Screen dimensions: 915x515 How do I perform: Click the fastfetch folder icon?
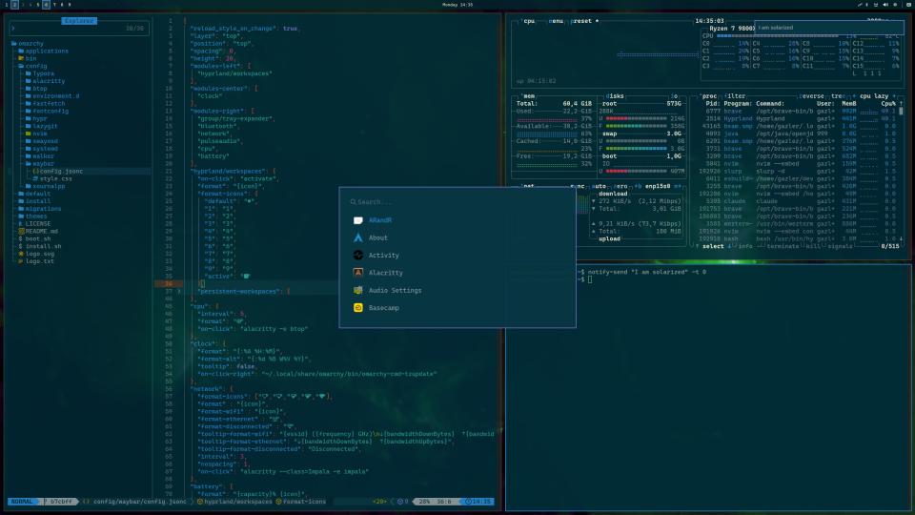pos(28,103)
